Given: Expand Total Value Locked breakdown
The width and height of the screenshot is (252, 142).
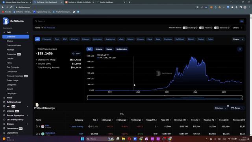Looking at the screenshot, I should pos(36,53).
